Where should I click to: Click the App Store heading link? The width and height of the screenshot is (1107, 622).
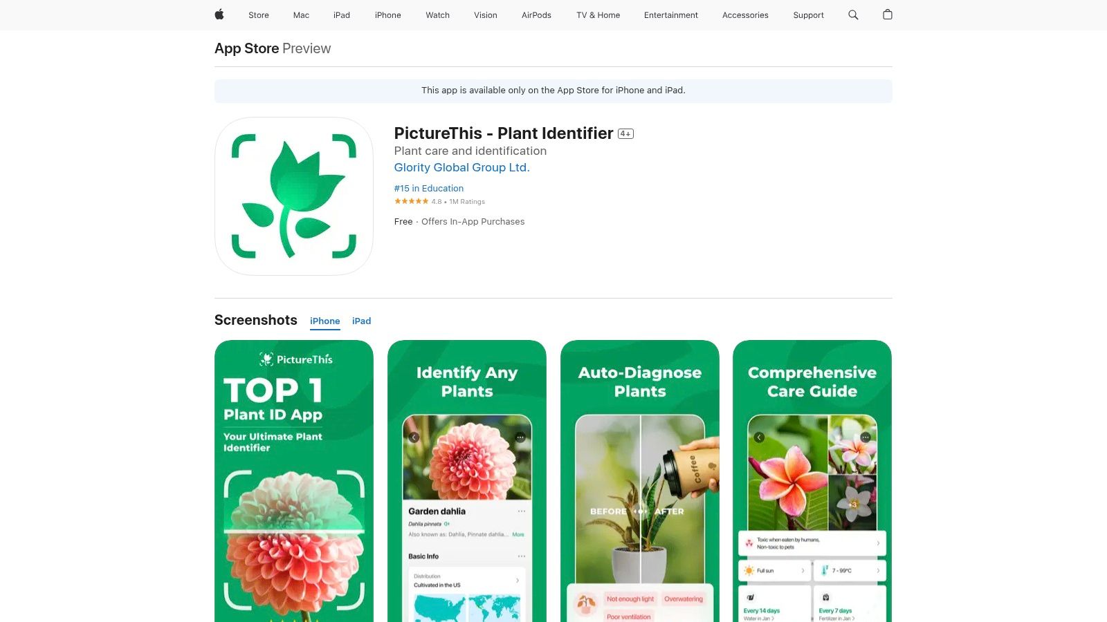pos(247,48)
